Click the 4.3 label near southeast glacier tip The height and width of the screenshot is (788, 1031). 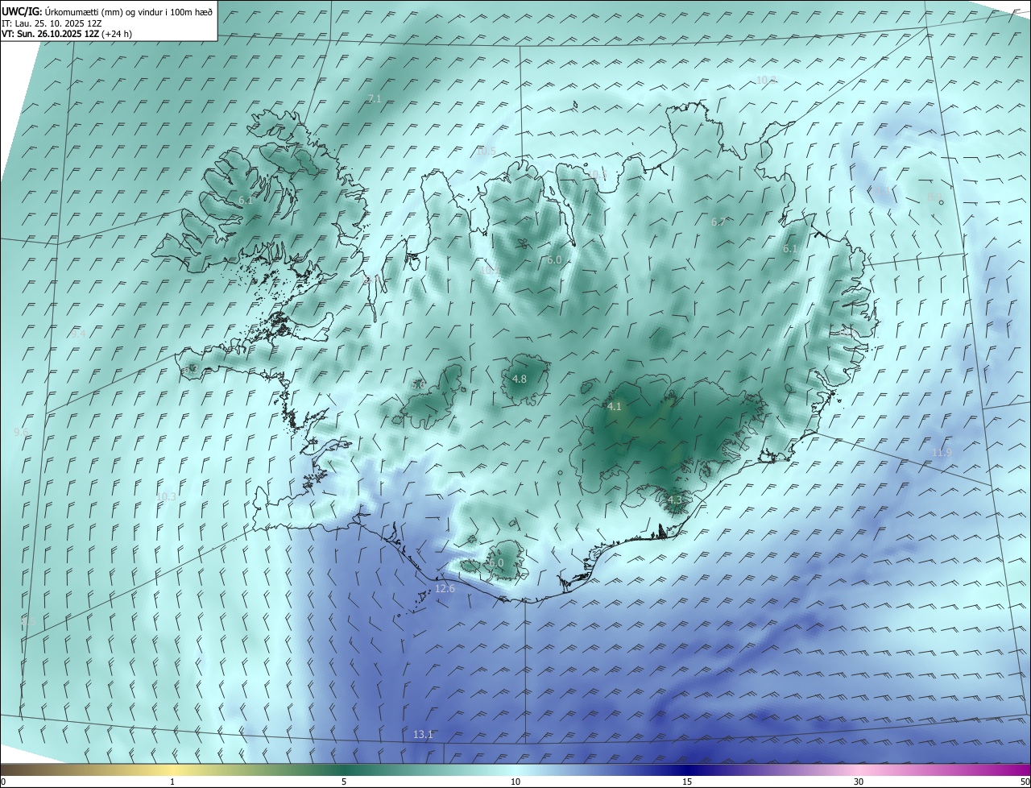tap(675, 500)
